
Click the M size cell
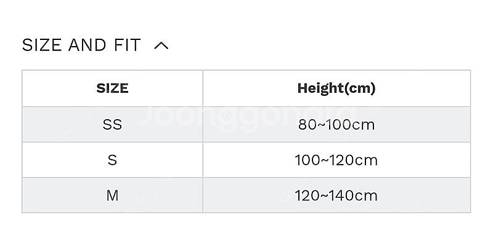pos(112,195)
